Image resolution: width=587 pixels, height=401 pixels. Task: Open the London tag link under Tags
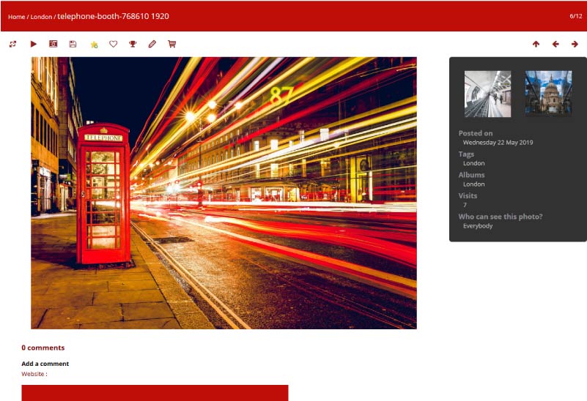(473, 163)
